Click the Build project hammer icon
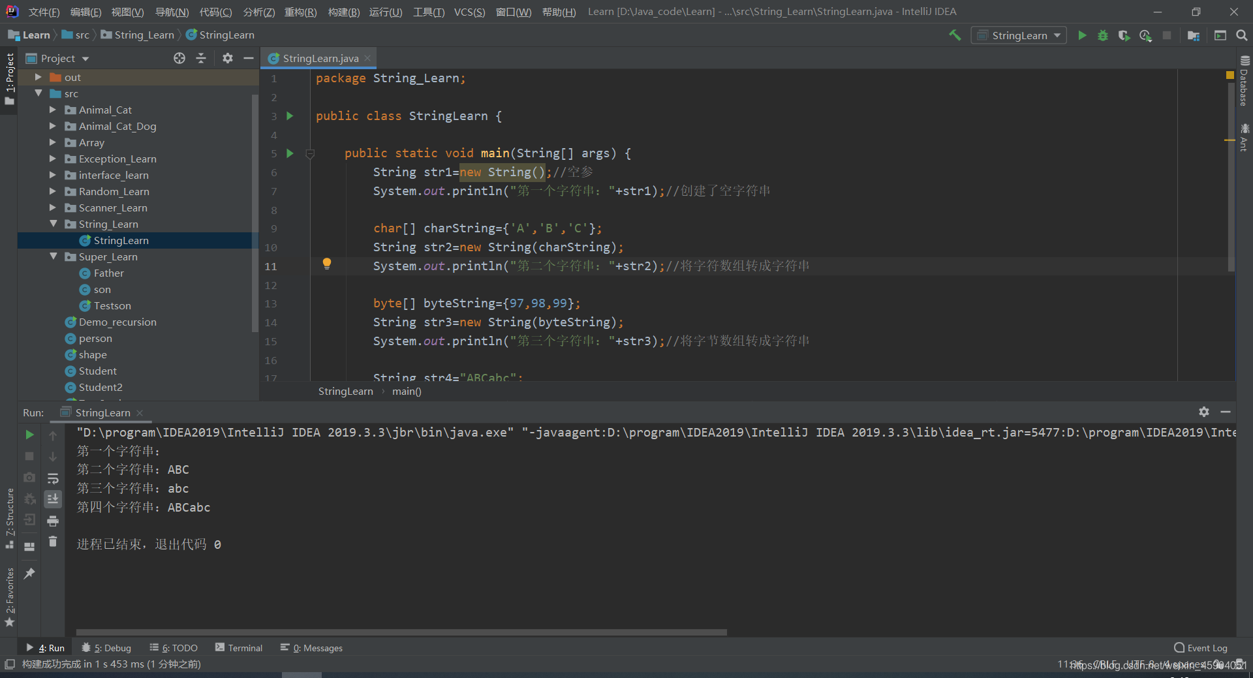This screenshot has width=1253, height=678. coord(955,35)
